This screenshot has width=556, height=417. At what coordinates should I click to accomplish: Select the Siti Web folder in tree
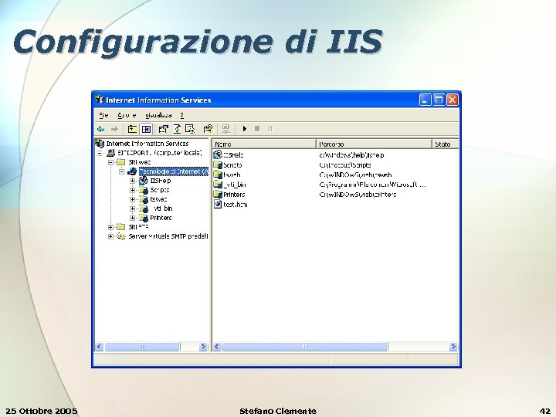pyautogui.click(x=139, y=162)
